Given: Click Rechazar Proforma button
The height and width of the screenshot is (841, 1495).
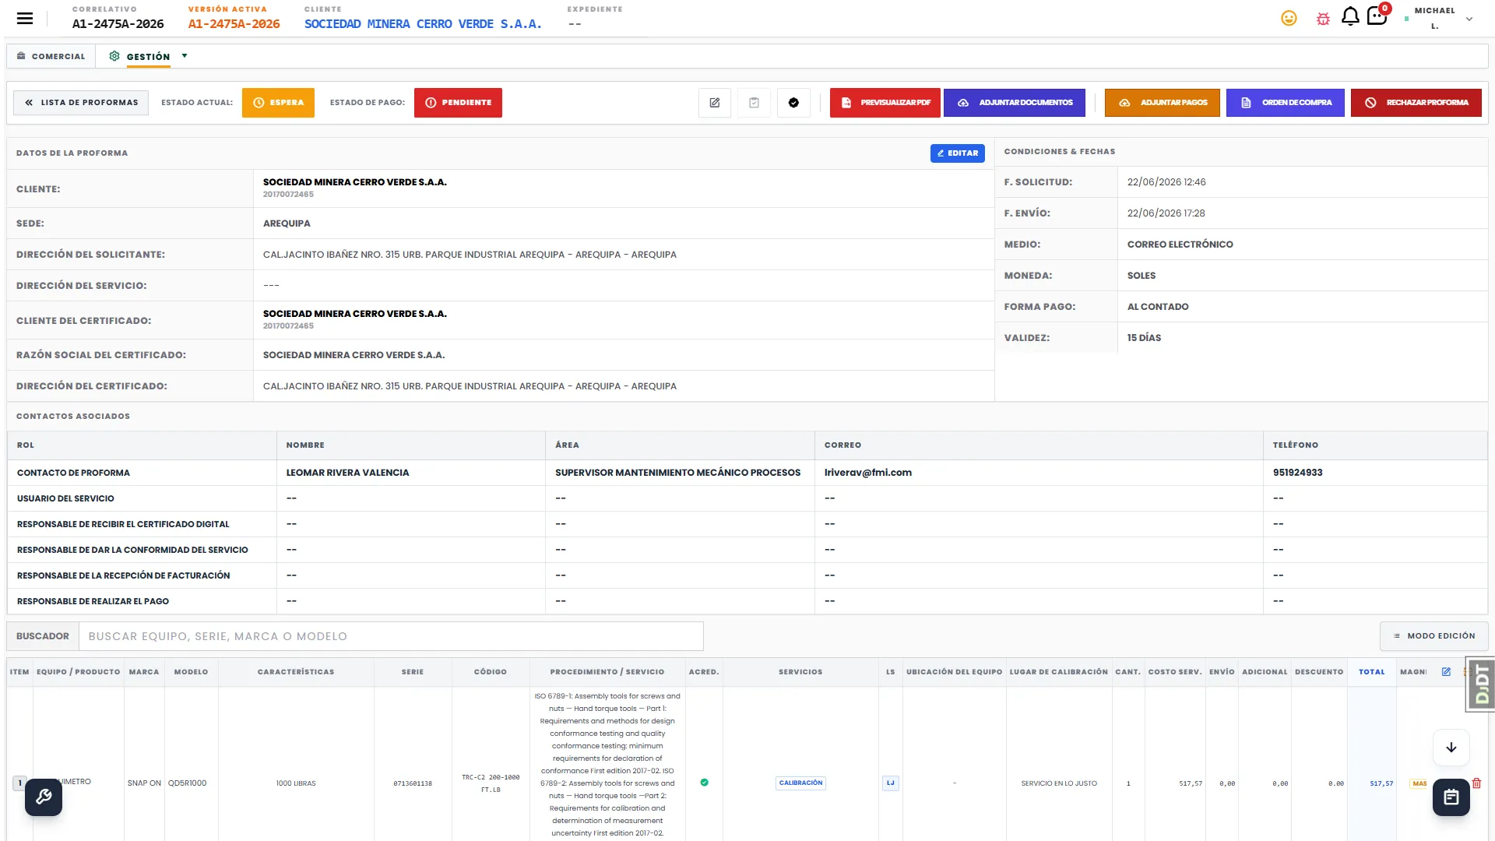Looking at the screenshot, I should click(x=1416, y=103).
